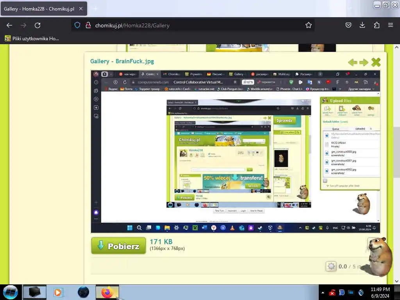Show hidden system tray icons
Image resolution: width=400 pixels, height=300 pixels.
323,293
